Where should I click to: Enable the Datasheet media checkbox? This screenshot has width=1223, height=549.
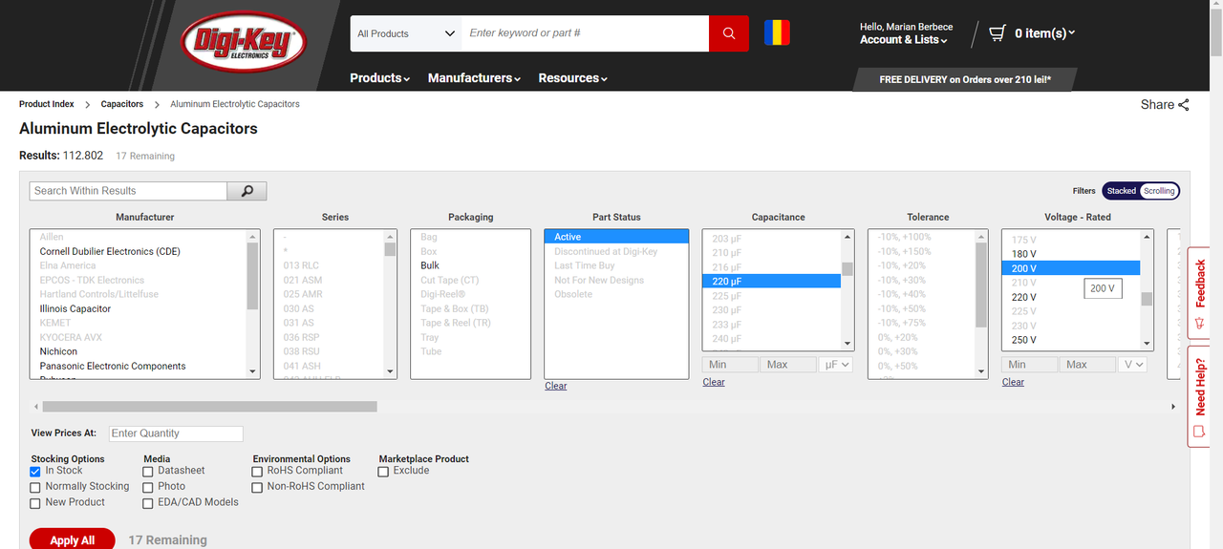point(148,471)
